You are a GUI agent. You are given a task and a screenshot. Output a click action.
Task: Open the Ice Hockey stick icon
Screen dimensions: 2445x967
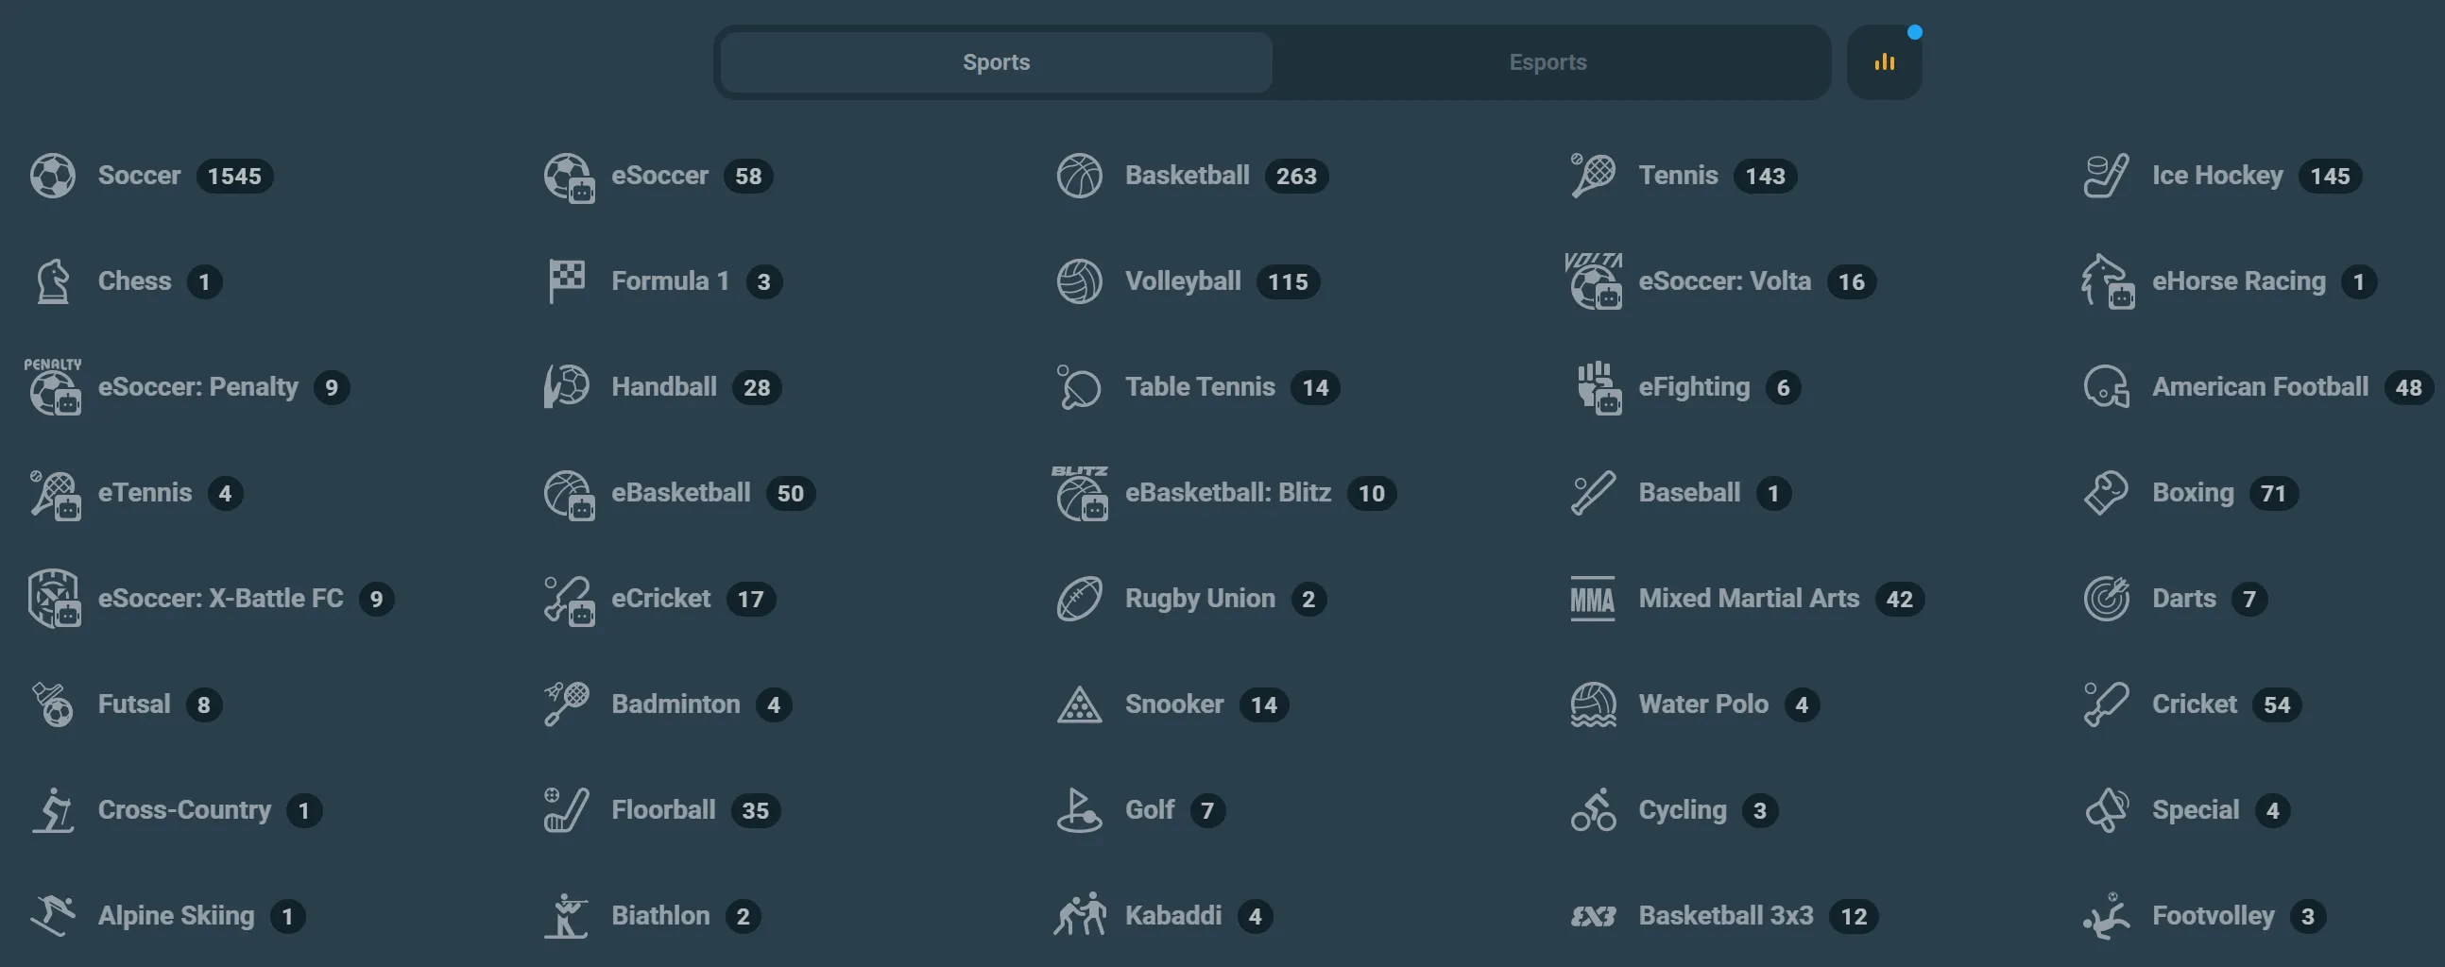(x=2106, y=176)
